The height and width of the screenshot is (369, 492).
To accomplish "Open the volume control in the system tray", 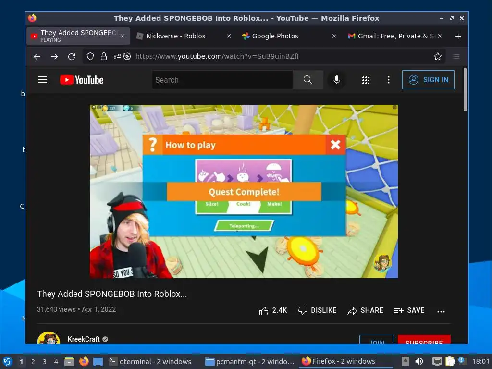I will [x=419, y=361].
